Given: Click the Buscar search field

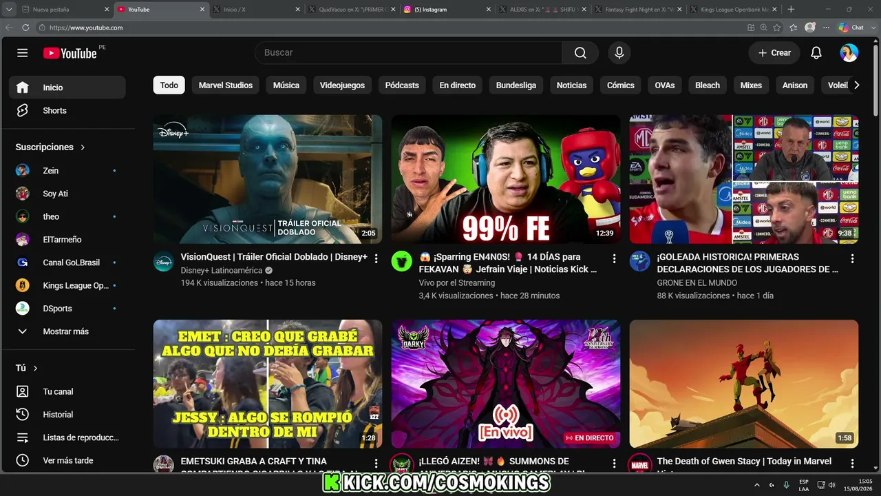Looking at the screenshot, I should tap(408, 53).
